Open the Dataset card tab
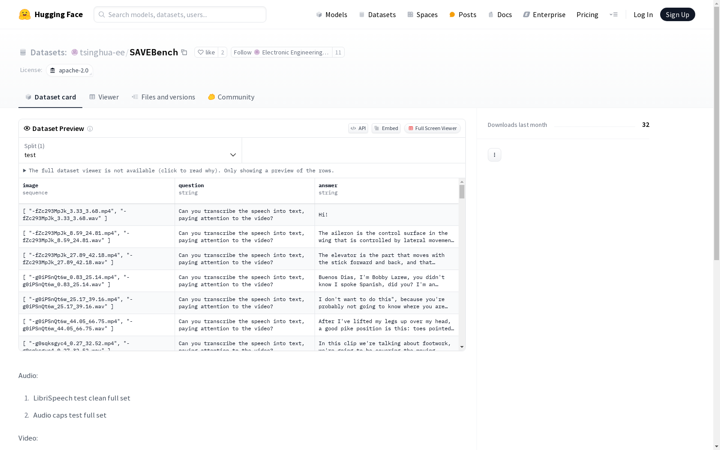This screenshot has width=720, height=450. coord(50,97)
